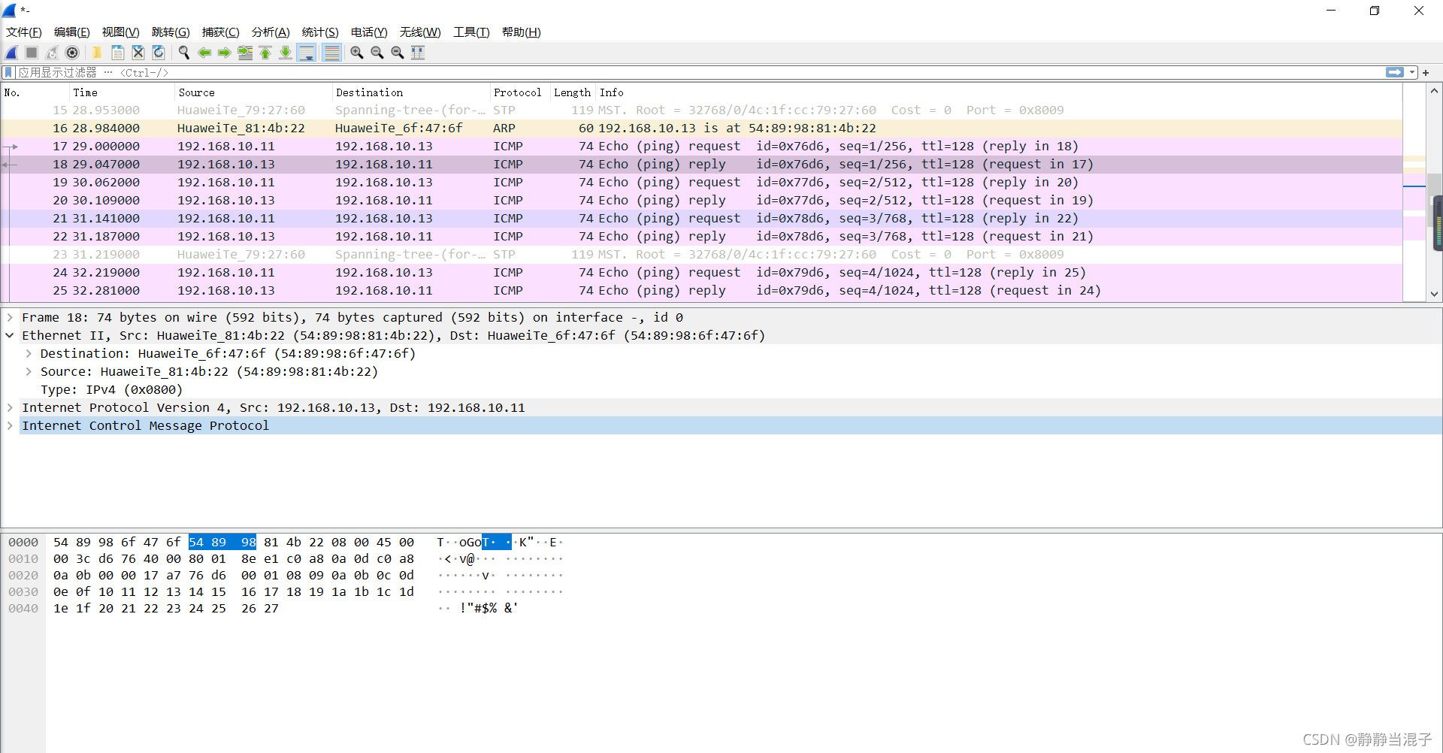1443x753 pixels.
Task: Sort by the Time column header
Action: click(x=121, y=92)
